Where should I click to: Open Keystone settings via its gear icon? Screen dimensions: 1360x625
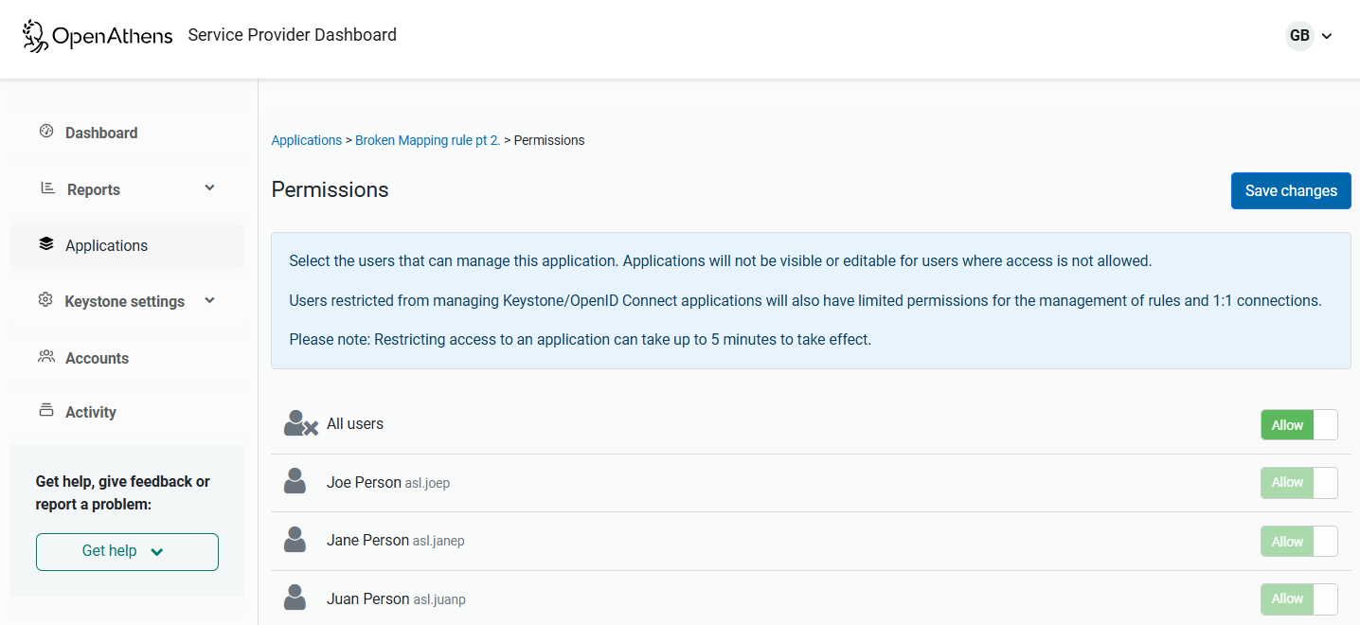tap(45, 300)
